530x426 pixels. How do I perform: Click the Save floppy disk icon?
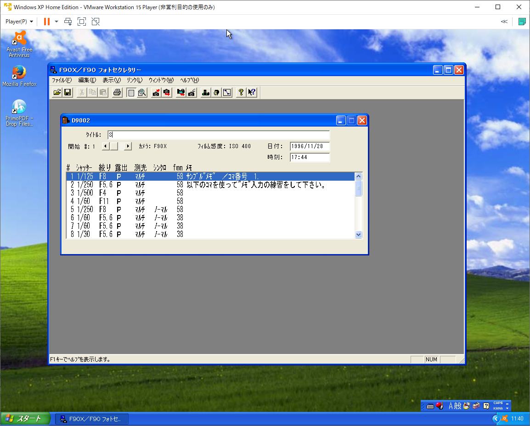68,93
